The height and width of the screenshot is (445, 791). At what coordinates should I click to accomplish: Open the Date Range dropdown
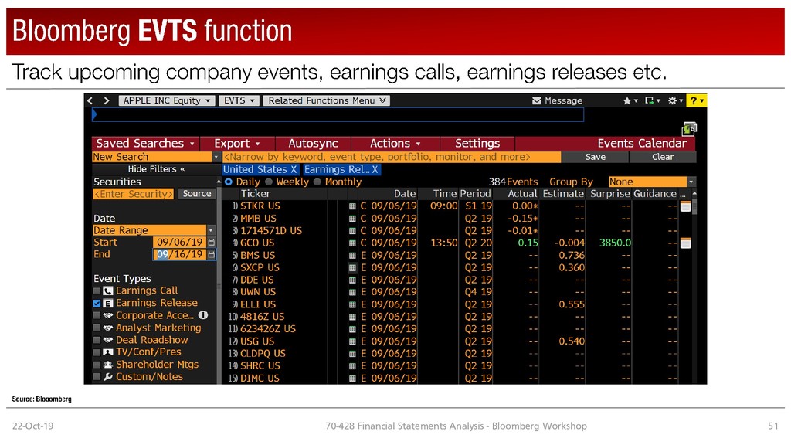point(211,230)
